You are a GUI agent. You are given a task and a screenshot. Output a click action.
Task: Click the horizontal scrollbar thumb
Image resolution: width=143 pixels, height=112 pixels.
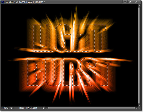pyautogui.click(x=91, y=108)
